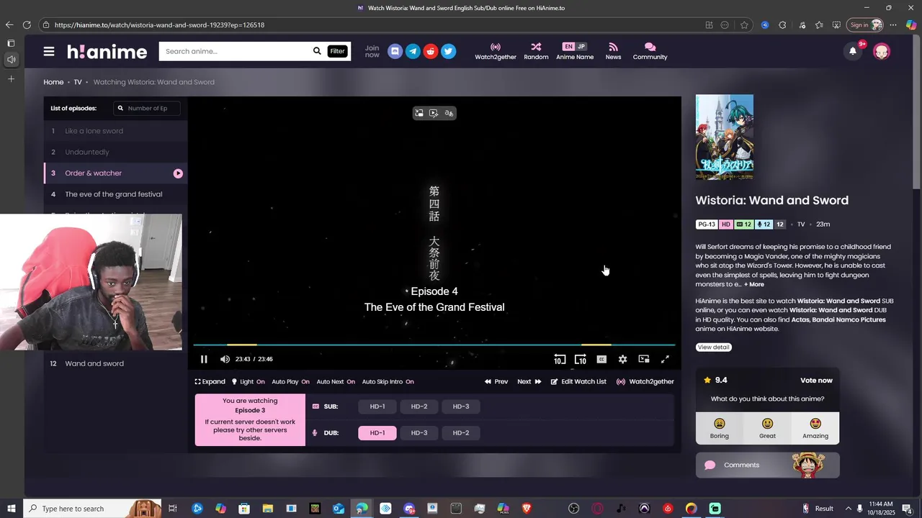The image size is (922, 518).
Task: Play episode 12 Wand and sword
Action: [x=115, y=363]
